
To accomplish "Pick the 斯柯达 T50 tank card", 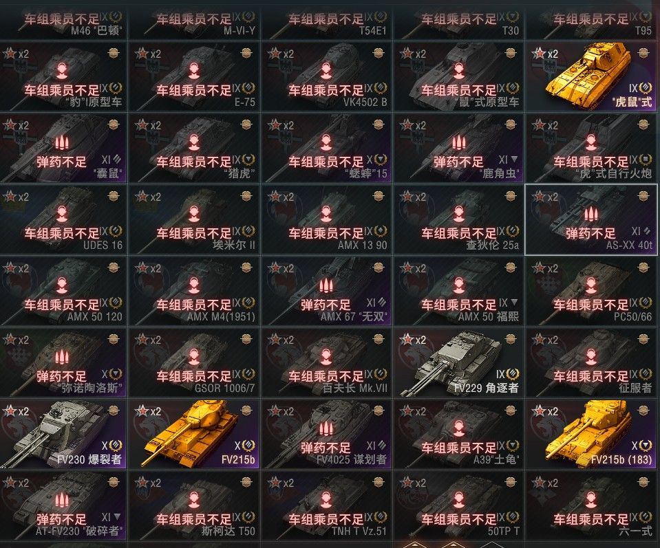I will 194,505.
